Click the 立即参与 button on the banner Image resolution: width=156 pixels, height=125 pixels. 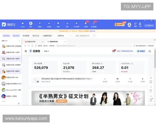[61, 101]
